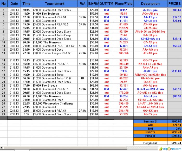Select prize cell '$135.00'
Image resolution: width=182 pixels, height=151 pixels.
point(174,71)
